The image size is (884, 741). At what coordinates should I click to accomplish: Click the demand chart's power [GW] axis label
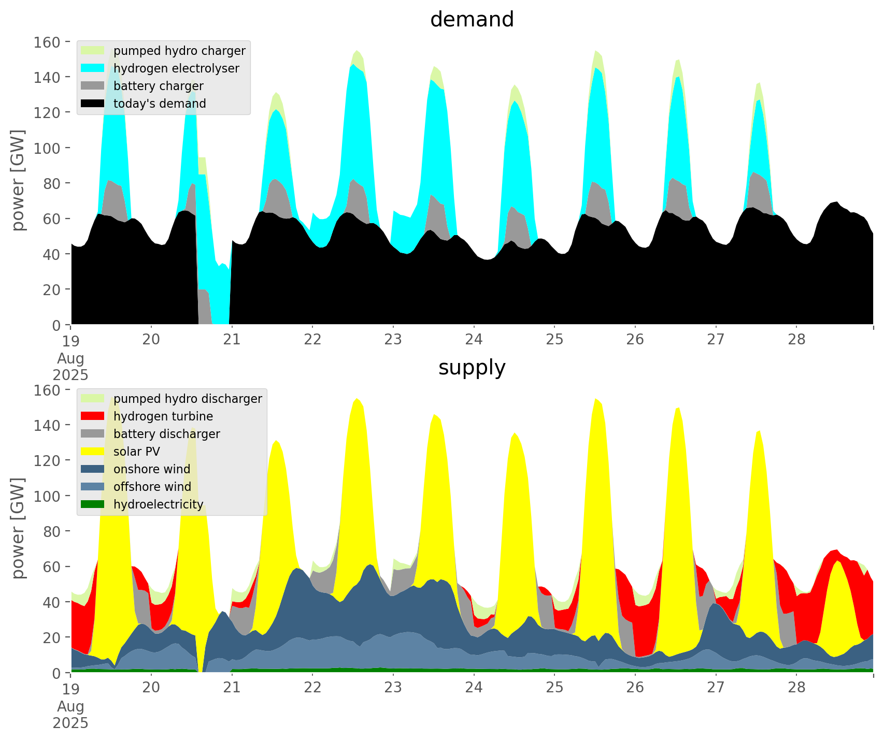click(x=18, y=180)
